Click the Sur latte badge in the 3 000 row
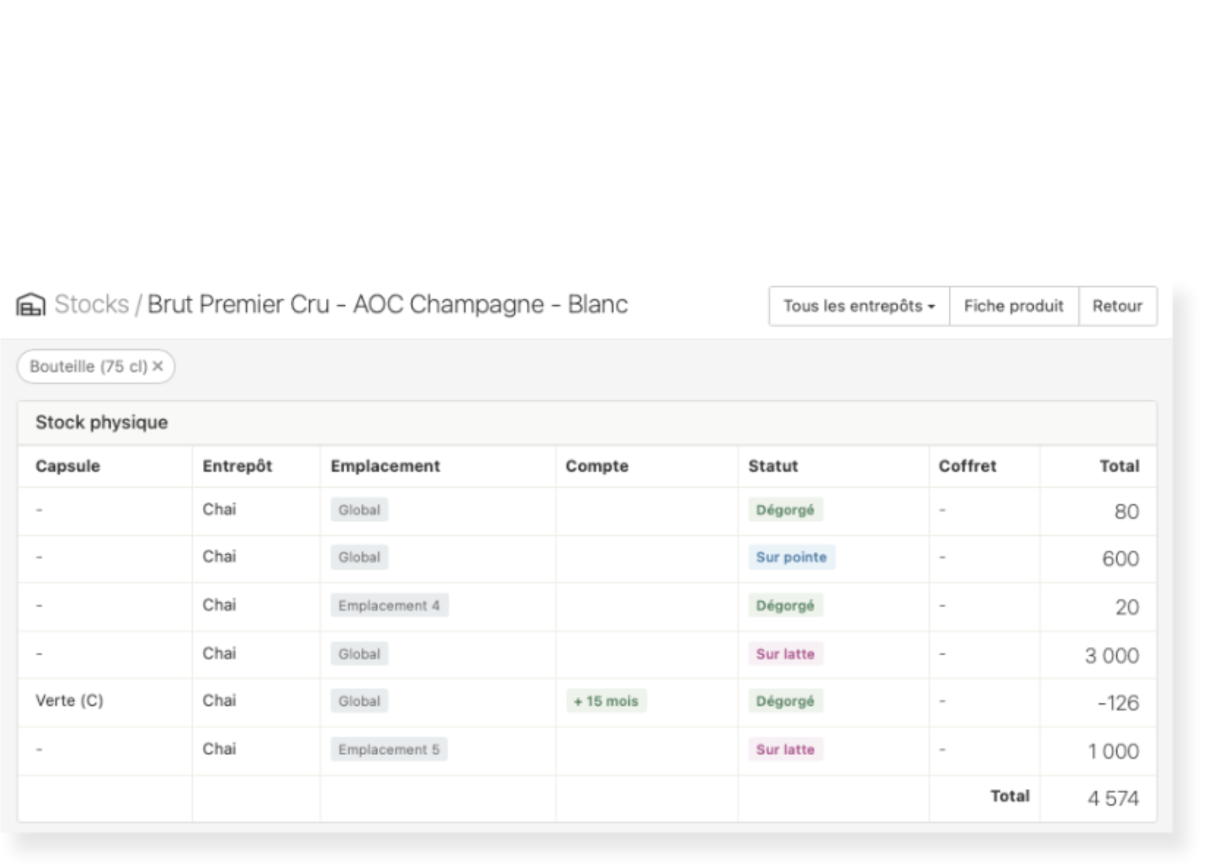Image resolution: width=1205 pixels, height=864 pixels. click(785, 654)
